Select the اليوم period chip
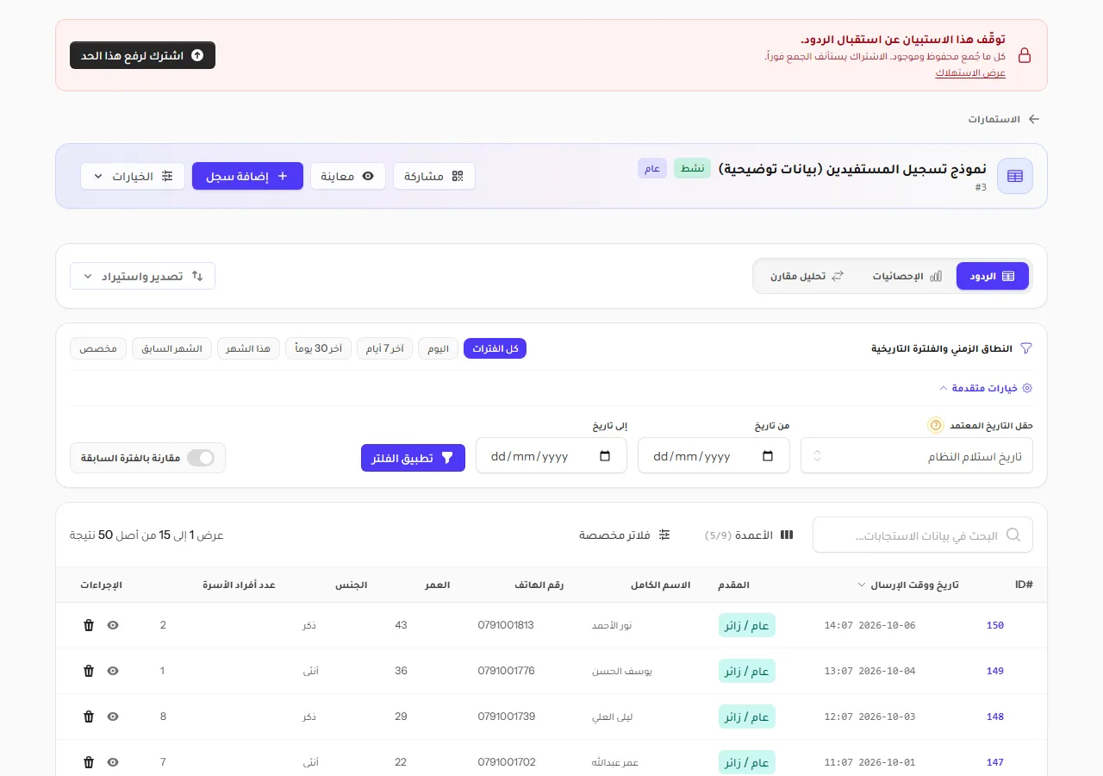This screenshot has height=776, width=1103. coord(438,348)
